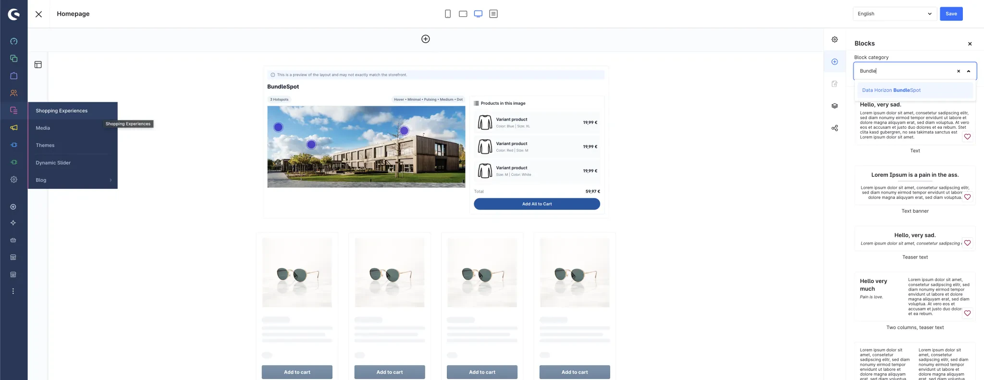The width and height of the screenshot is (984, 380).
Task: Clear the Block category search field
Action: (958, 71)
